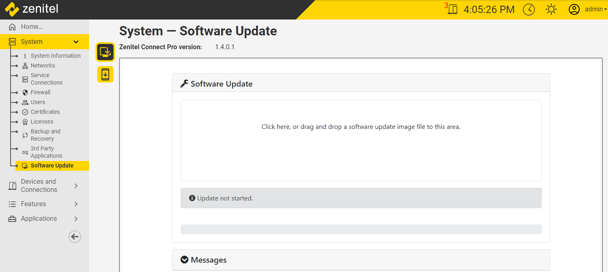Open System Information page
Image resolution: width=608 pixels, height=272 pixels.
tap(55, 56)
